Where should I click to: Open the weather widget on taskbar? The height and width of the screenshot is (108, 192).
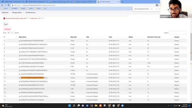click(x=7, y=106)
